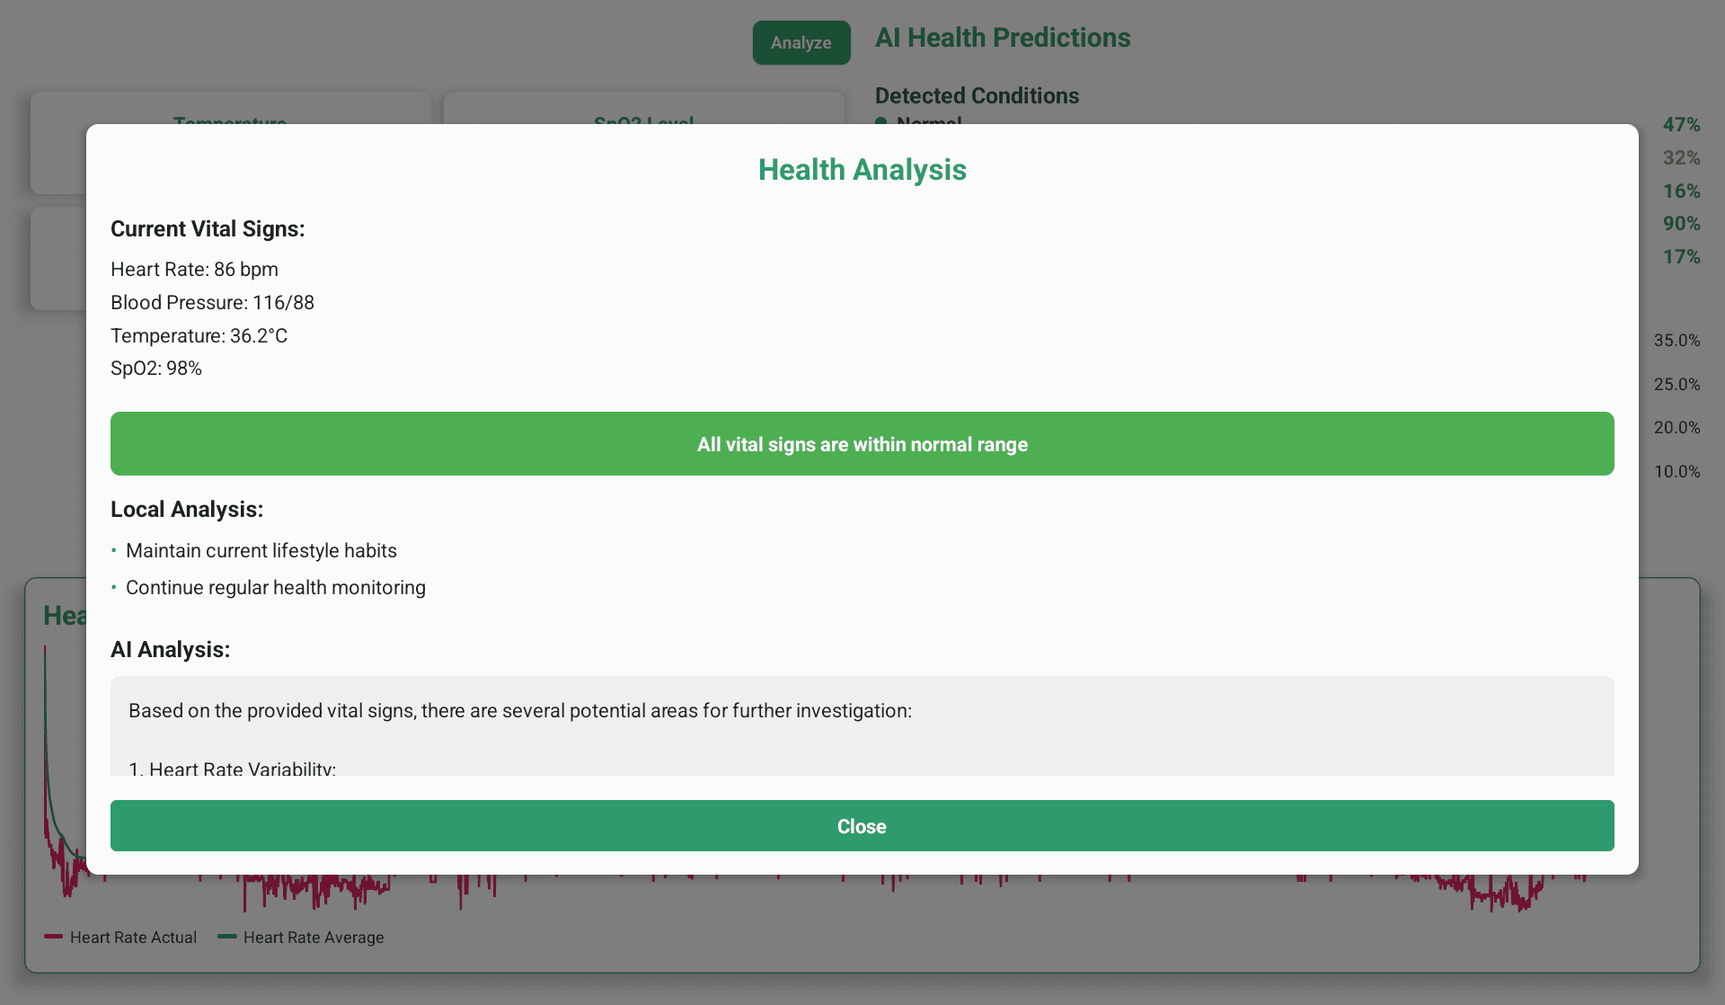Click Continue regular health monitoring item
The height and width of the screenshot is (1005, 1725).
(276, 588)
